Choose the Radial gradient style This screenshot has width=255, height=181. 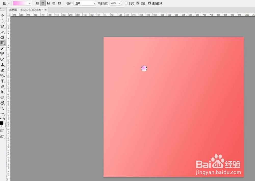[x=43, y=3]
